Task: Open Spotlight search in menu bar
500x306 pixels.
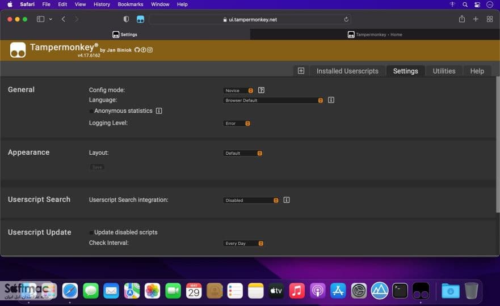Action: tap(465, 5)
